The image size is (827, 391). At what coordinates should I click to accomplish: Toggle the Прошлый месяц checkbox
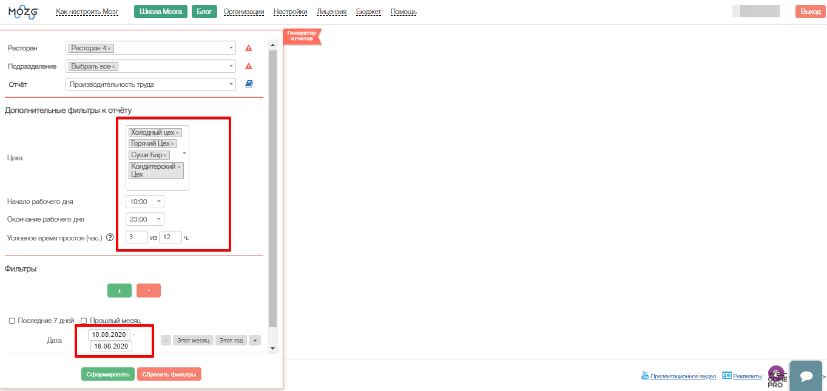(x=84, y=321)
